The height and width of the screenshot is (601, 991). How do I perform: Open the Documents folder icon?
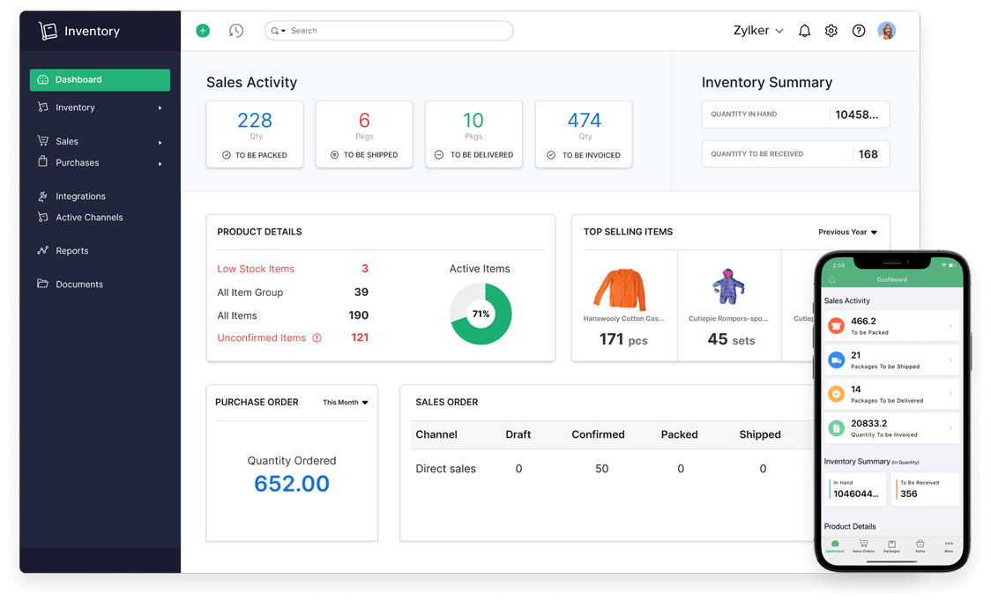41,284
